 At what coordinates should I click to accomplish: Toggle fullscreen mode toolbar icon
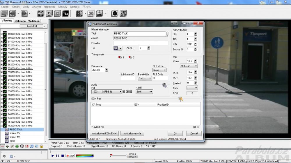(x=41, y=14)
